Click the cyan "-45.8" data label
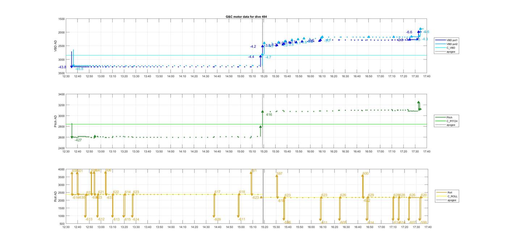 pos(79,69)
